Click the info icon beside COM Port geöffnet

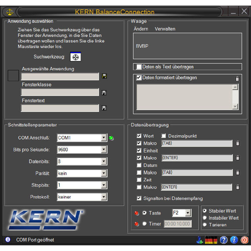pyautogui.click(x=8, y=240)
